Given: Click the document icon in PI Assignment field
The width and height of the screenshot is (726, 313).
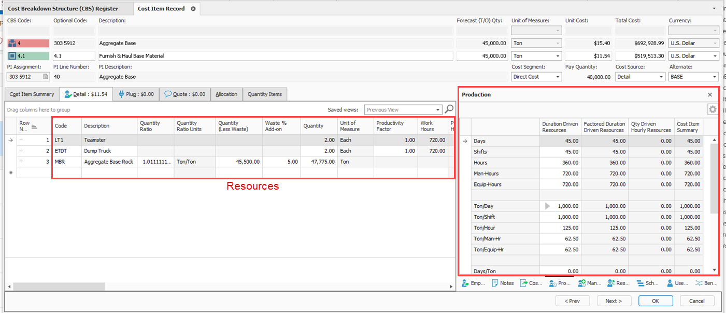Looking at the screenshot, I should [45, 77].
